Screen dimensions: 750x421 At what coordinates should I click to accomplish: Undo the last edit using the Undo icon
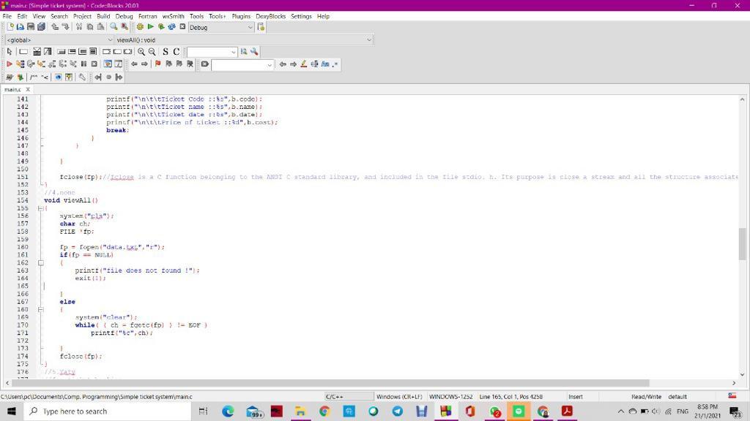pyautogui.click(x=54, y=27)
